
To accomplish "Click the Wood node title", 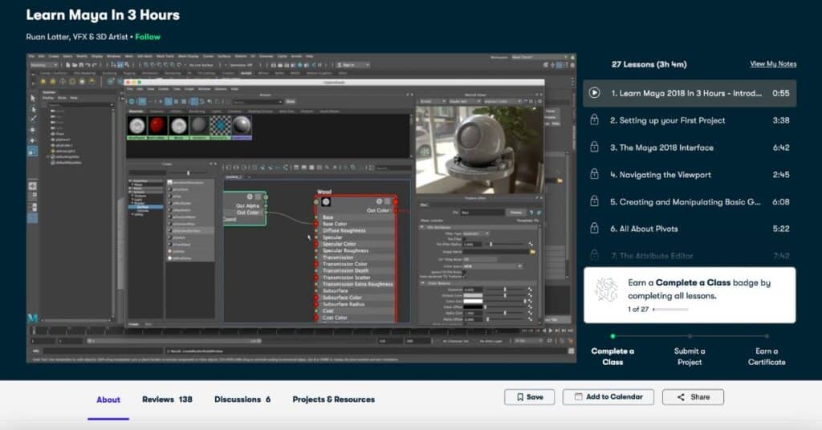I will [324, 192].
